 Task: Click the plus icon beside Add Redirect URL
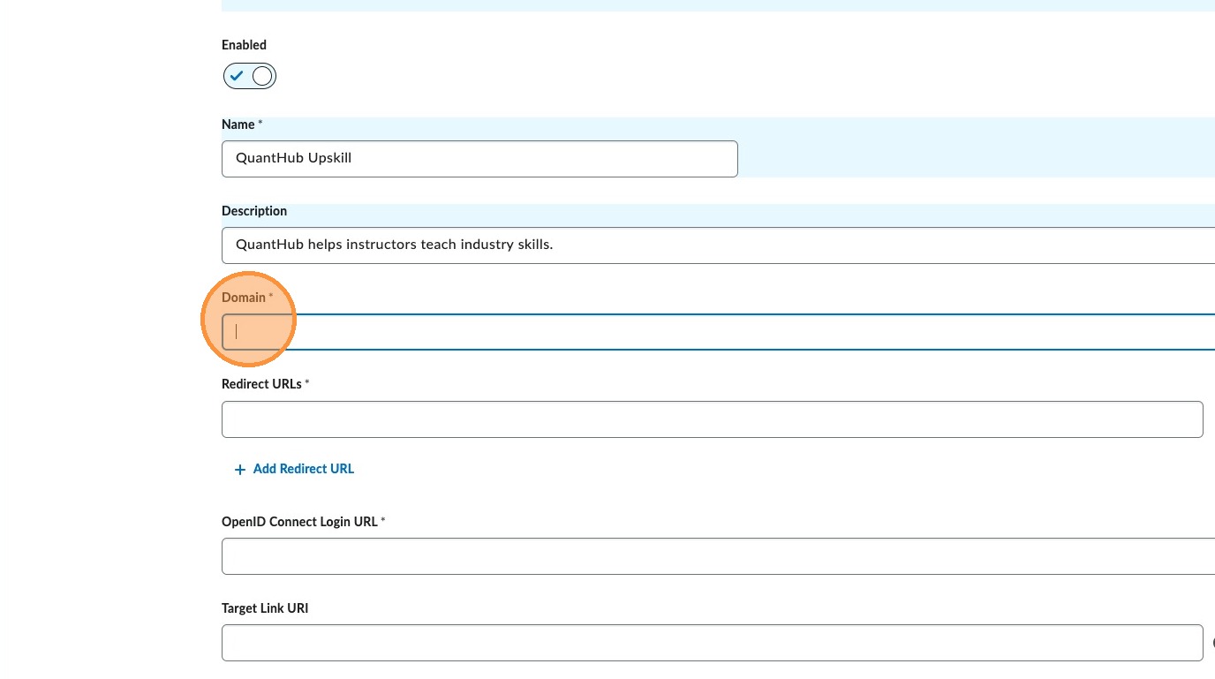tap(239, 470)
